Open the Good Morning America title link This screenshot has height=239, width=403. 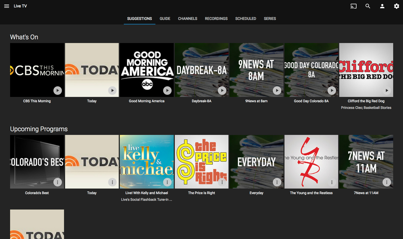147,101
